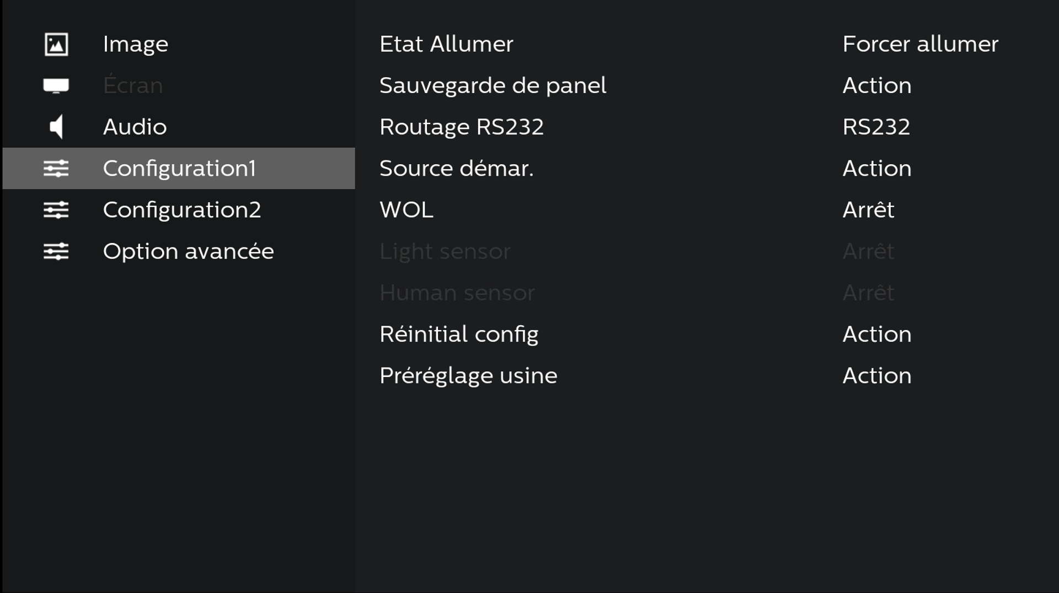1059x593 pixels.
Task: Open the Image menu
Action: 136,44
